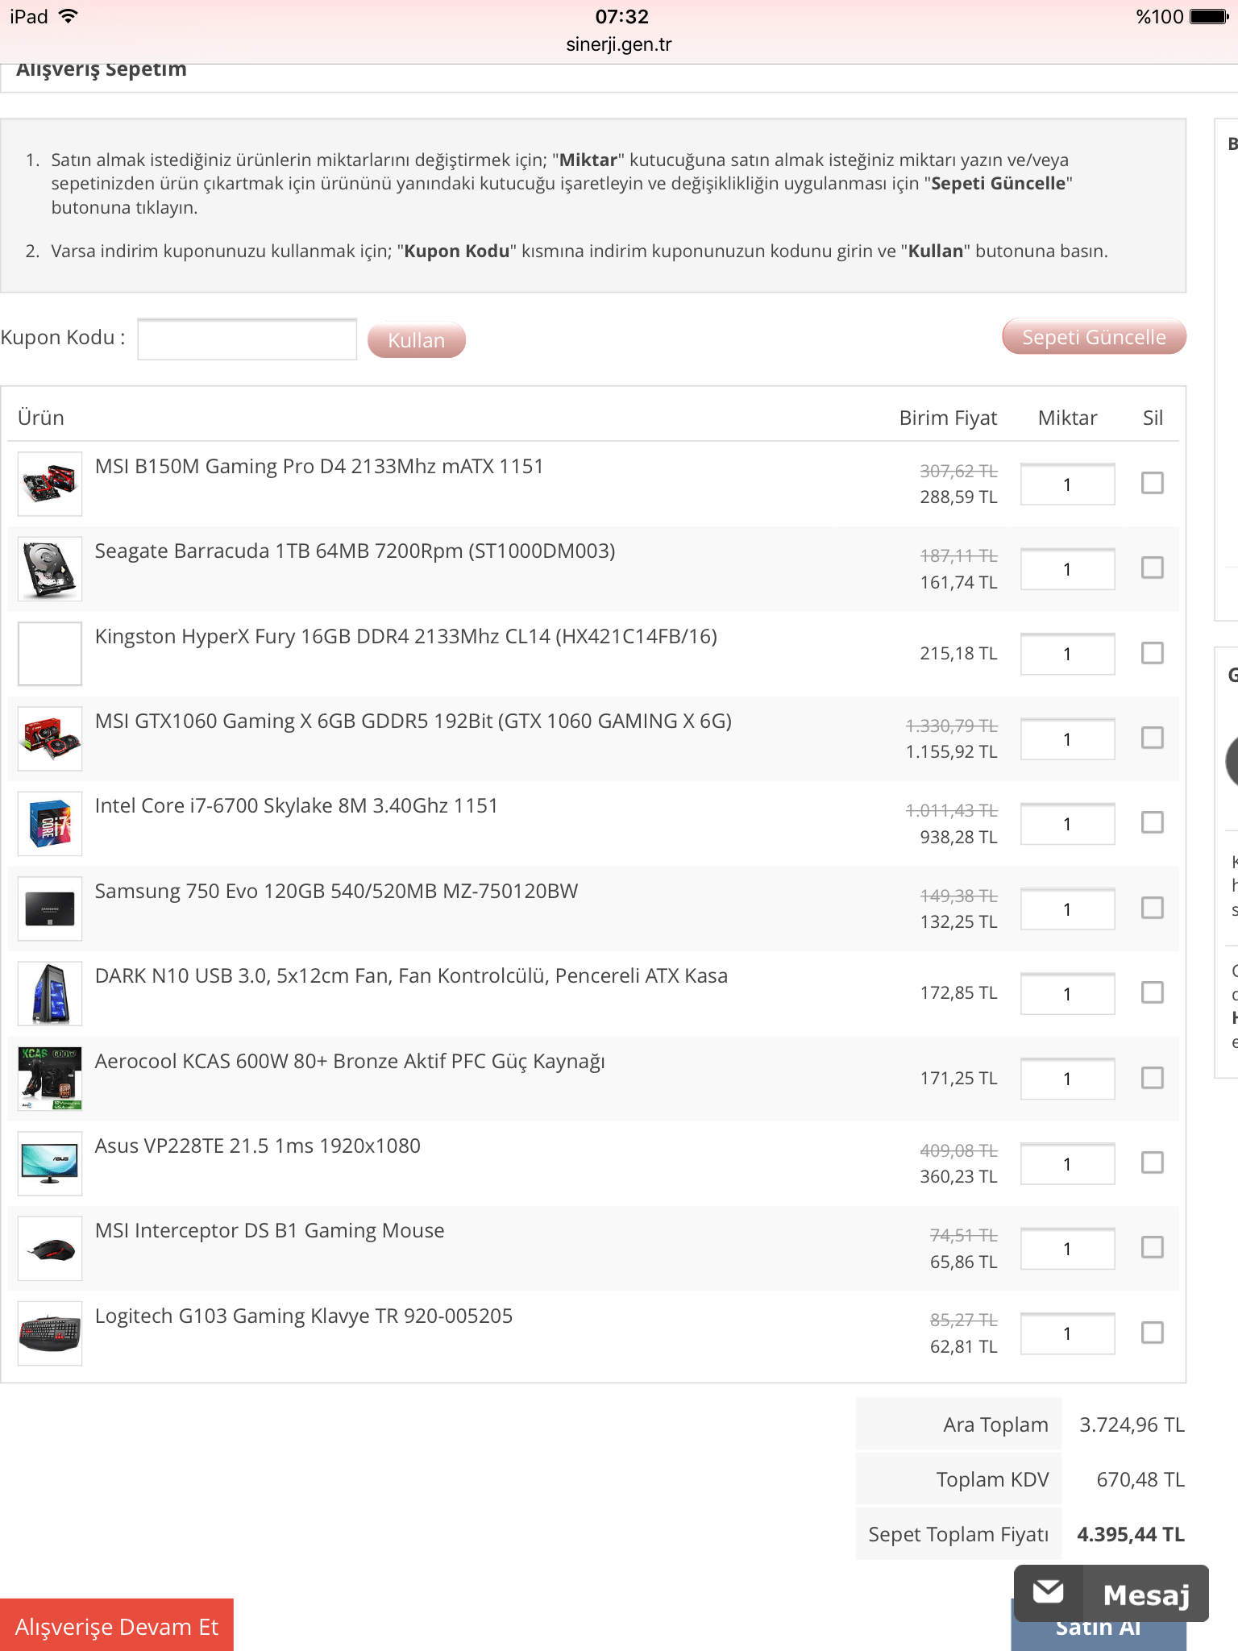Image resolution: width=1238 pixels, height=1651 pixels.
Task: Click the Sepeti Güncelle button
Action: tap(1094, 337)
